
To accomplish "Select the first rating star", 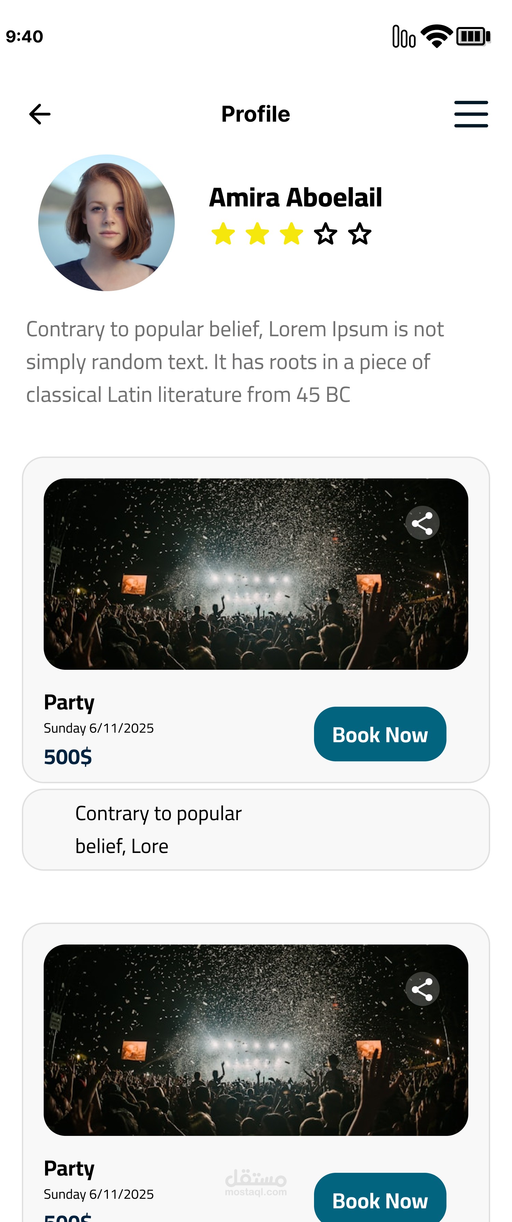I will point(223,234).
